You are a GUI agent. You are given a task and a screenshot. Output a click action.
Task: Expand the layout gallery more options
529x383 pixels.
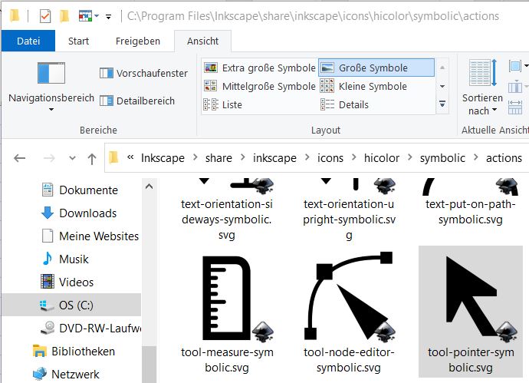442,104
